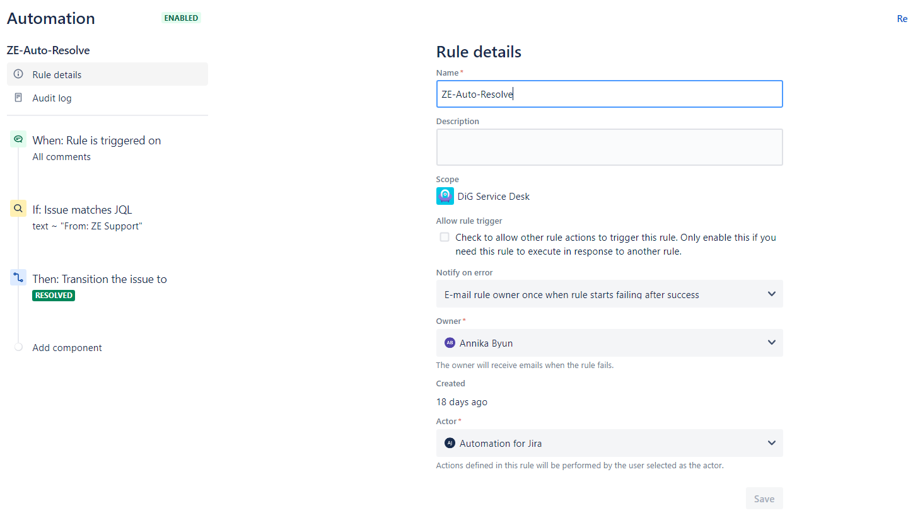The width and height of the screenshot is (908, 513).
Task: Click the Automation for Jira actor avatar
Action: 450,443
